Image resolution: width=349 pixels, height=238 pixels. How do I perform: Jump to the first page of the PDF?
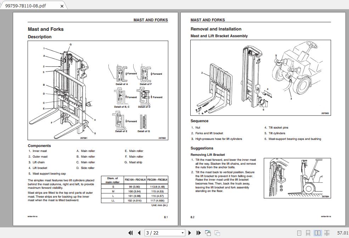(x=131, y=233)
